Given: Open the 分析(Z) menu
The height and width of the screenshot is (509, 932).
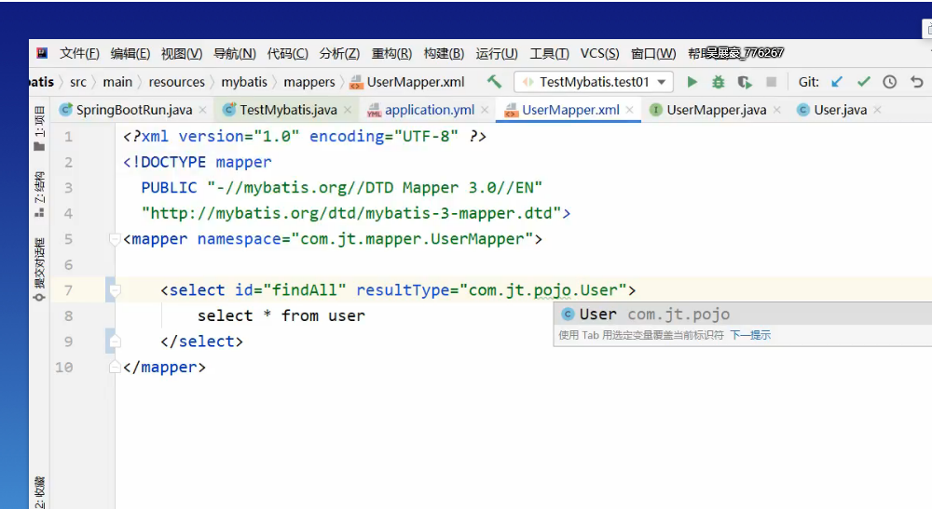Looking at the screenshot, I should click(339, 53).
